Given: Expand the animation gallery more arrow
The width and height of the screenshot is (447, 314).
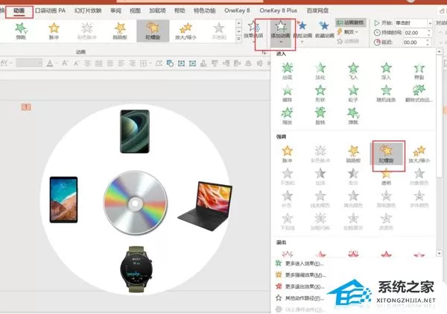Looking at the screenshot, I should tap(239, 39).
